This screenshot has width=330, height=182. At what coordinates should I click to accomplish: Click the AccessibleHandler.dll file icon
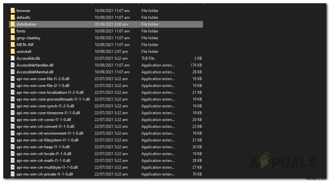pos(13,65)
